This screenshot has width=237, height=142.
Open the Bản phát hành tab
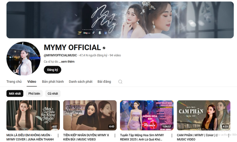pos(53,82)
